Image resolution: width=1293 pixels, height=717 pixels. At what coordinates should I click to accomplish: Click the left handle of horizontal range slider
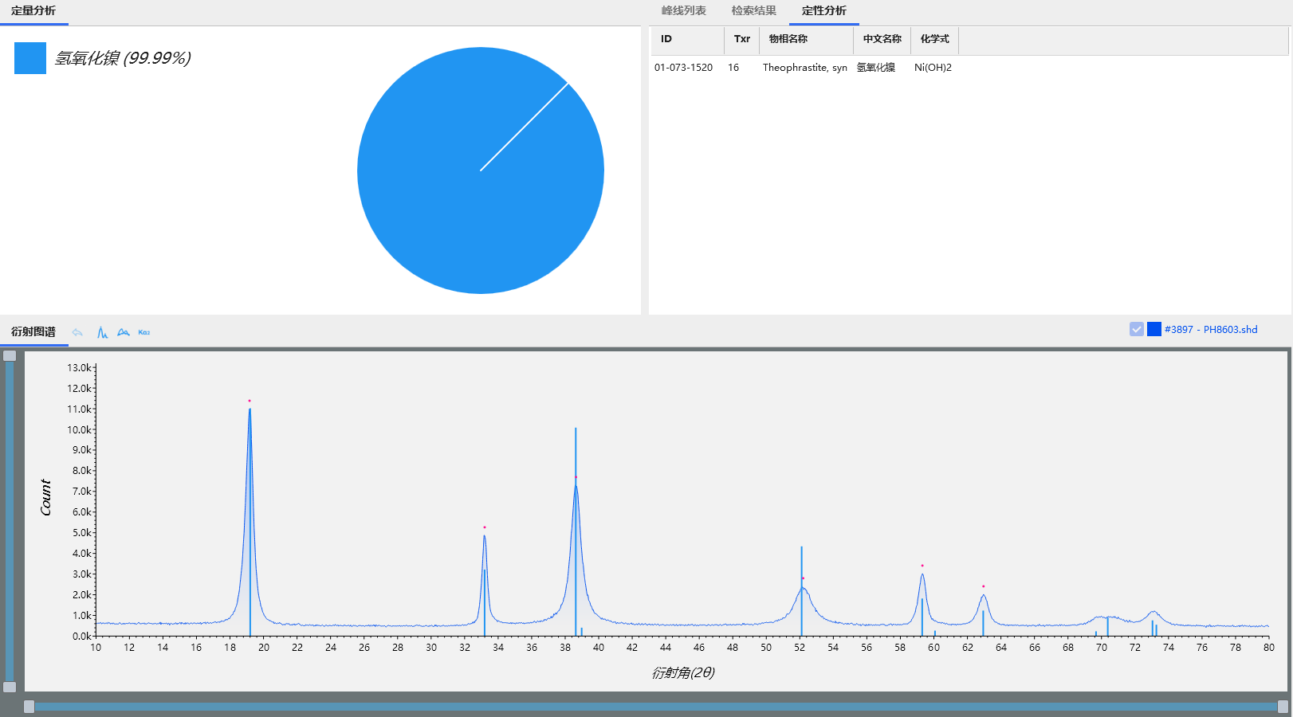(x=29, y=706)
